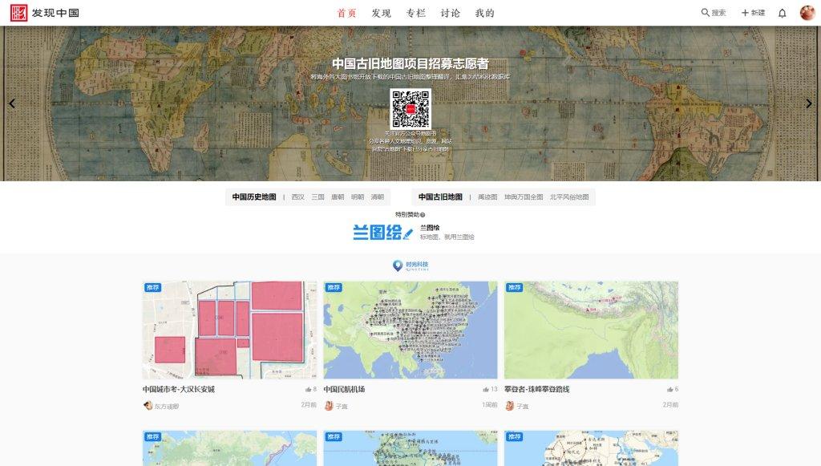Open bottom-row North Africa map thumbnail
The width and height of the screenshot is (821, 466).
pyautogui.click(x=591, y=448)
